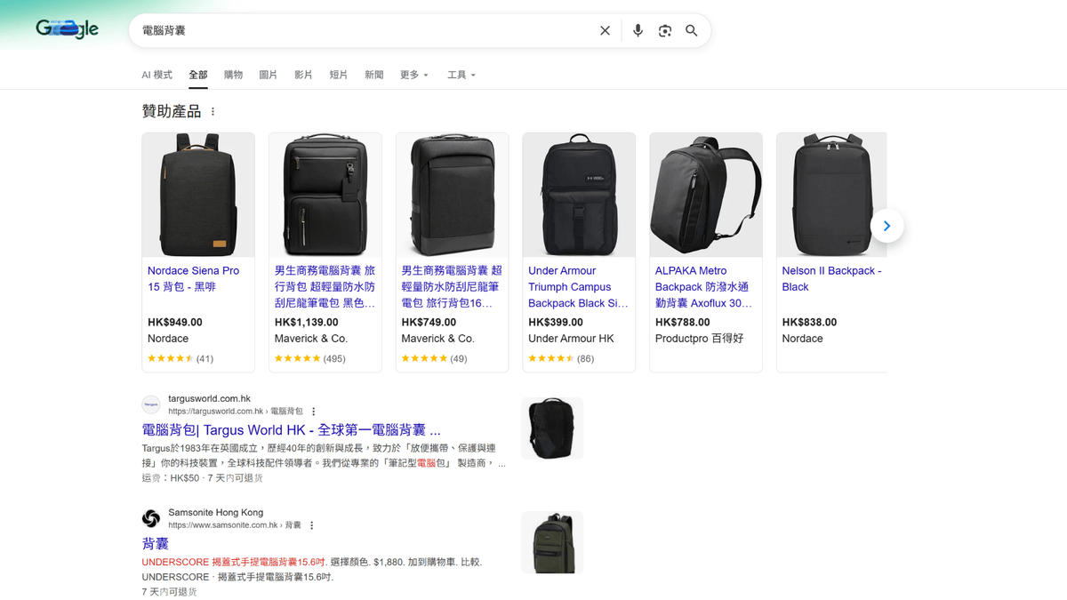Image resolution: width=1067 pixels, height=600 pixels.
Task: Click the targusworld.com.hk site icon
Action: click(151, 404)
